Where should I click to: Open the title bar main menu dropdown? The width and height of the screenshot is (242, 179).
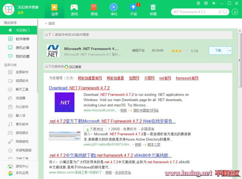pyautogui.click(x=214, y=3)
